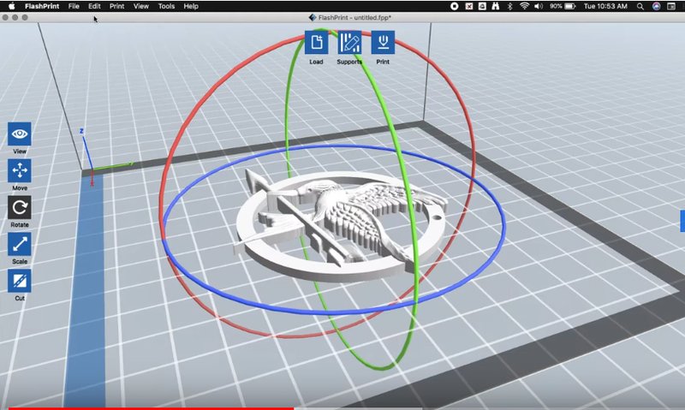The image size is (685, 410).
Task: Select the Scale tool
Action: [x=20, y=244]
